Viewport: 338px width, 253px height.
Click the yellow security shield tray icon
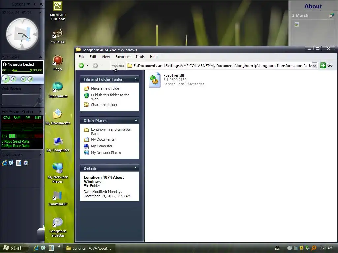301,248
